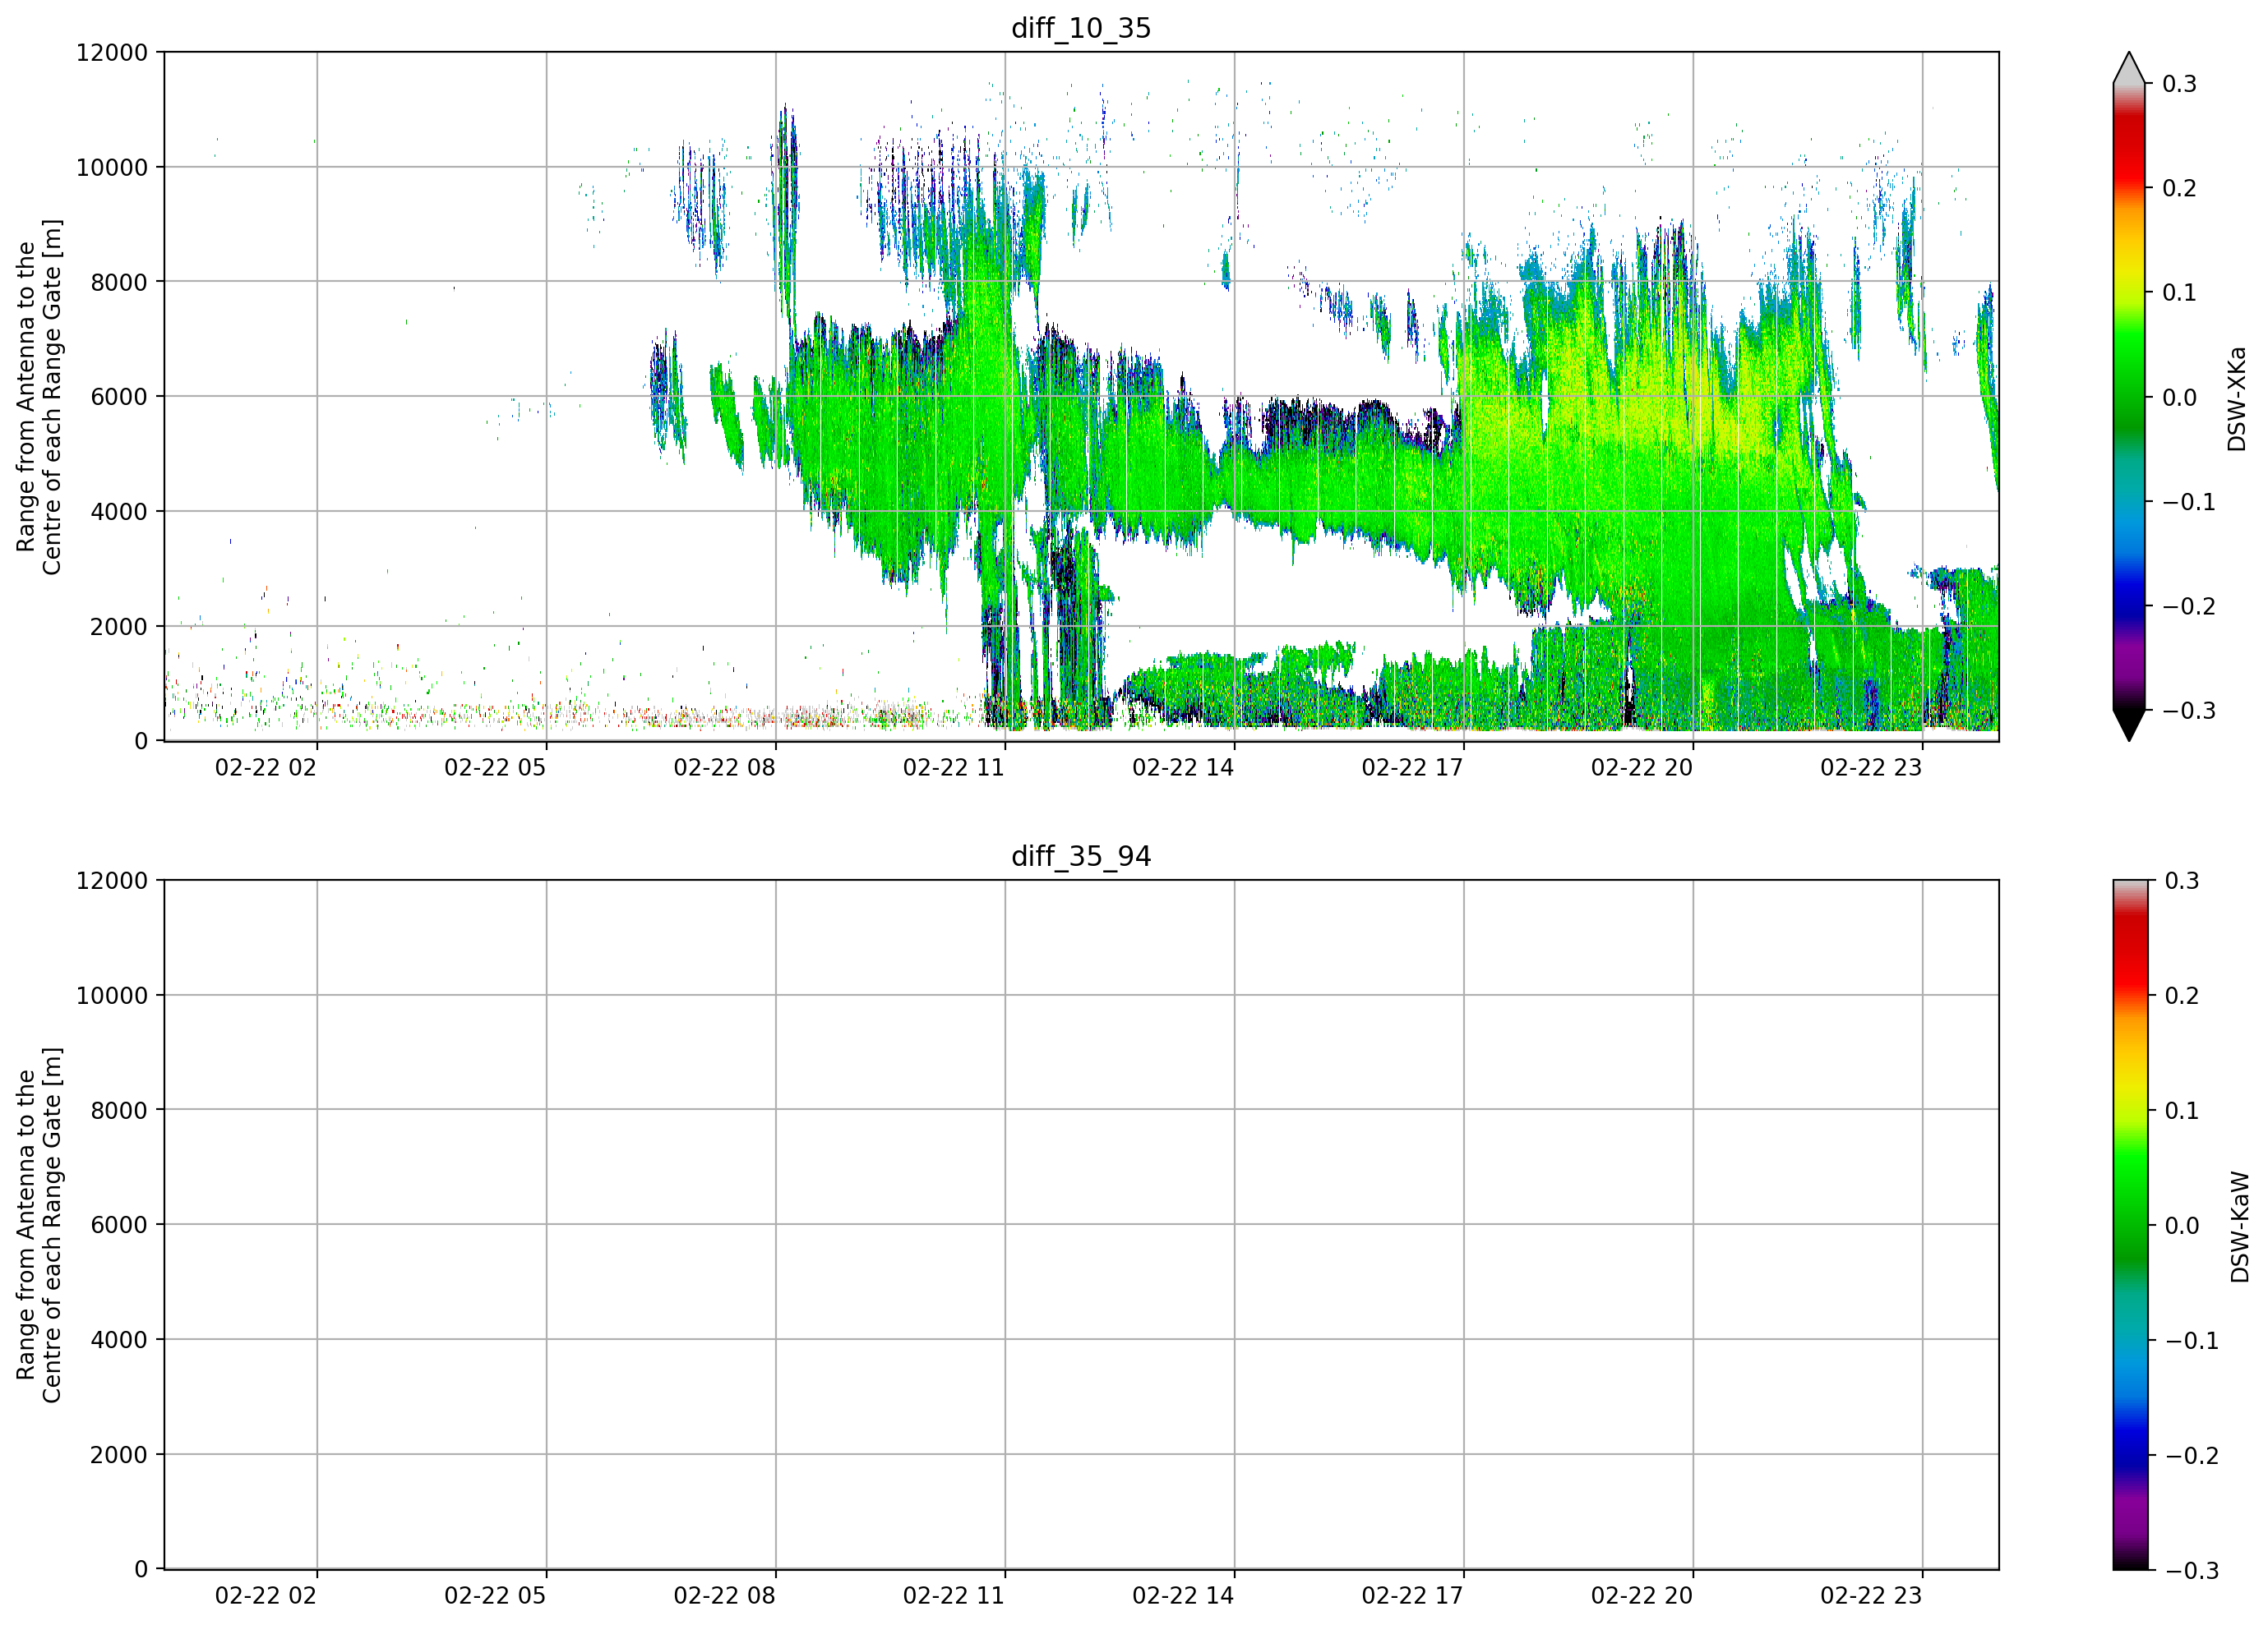This screenshot has width=2268, height=1625.
Task: Click the −0.1 tick on DSW-XKa colorbar
Action: pos(2189,502)
